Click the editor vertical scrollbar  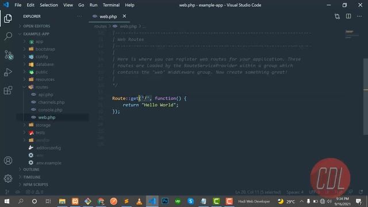point(366,96)
